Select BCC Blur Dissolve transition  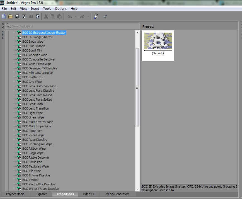point(34,46)
